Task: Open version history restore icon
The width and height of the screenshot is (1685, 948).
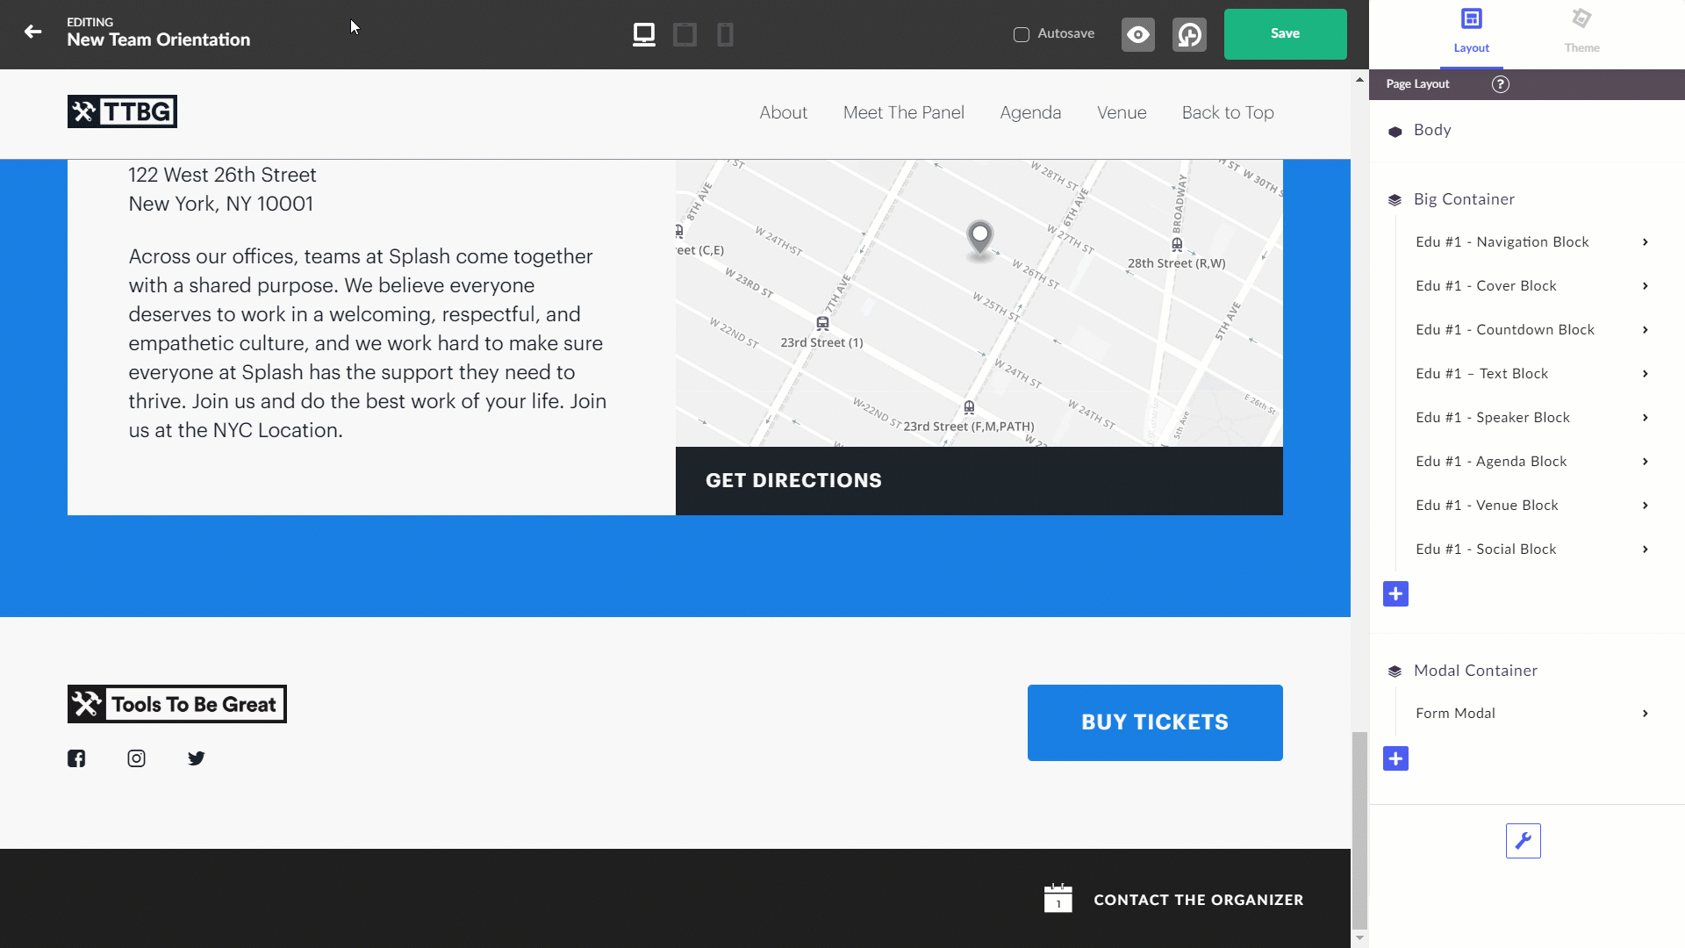Action: pyautogui.click(x=1189, y=34)
